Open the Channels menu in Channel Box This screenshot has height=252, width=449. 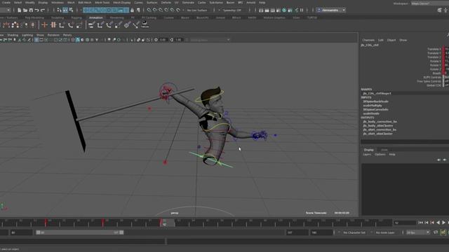[x=368, y=41]
